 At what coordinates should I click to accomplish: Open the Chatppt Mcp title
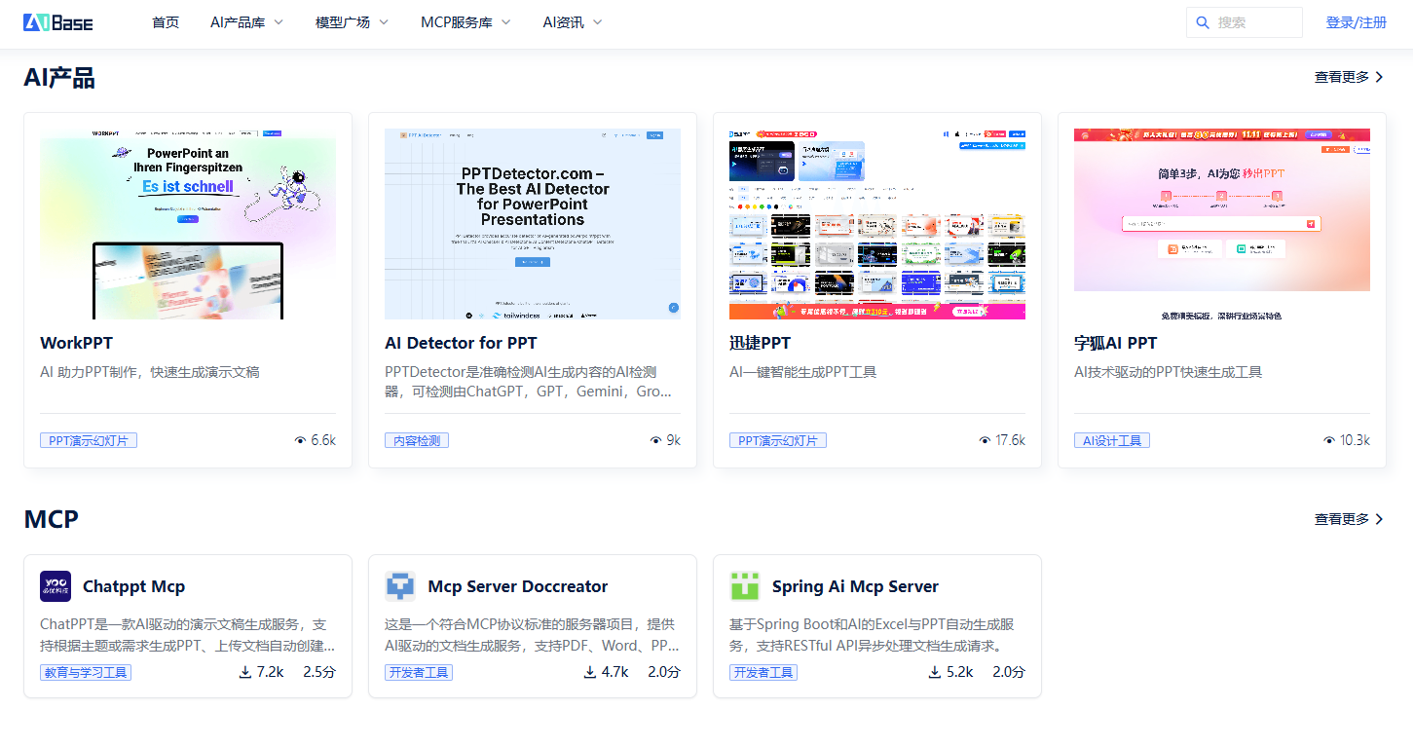click(x=133, y=586)
